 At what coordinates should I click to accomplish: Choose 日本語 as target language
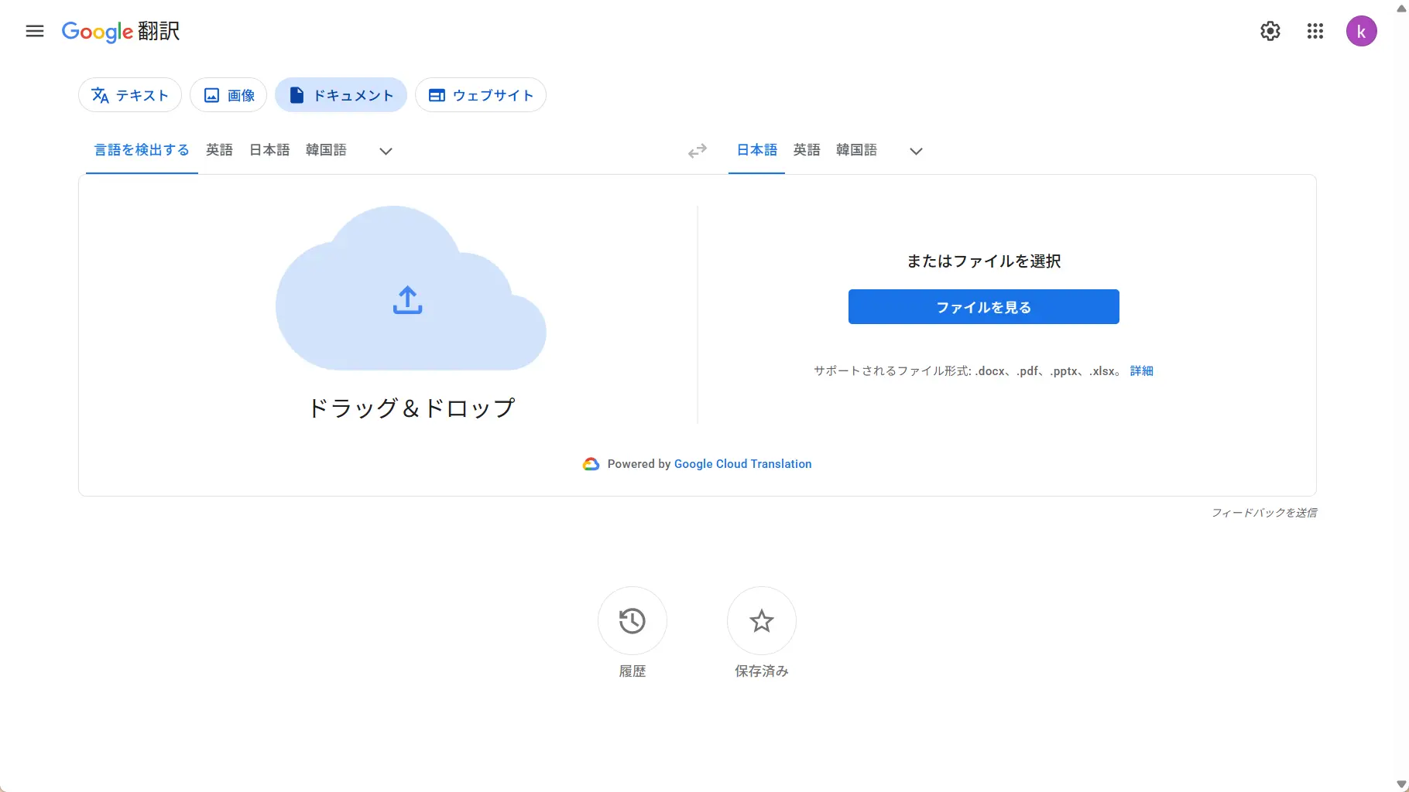[x=757, y=150]
